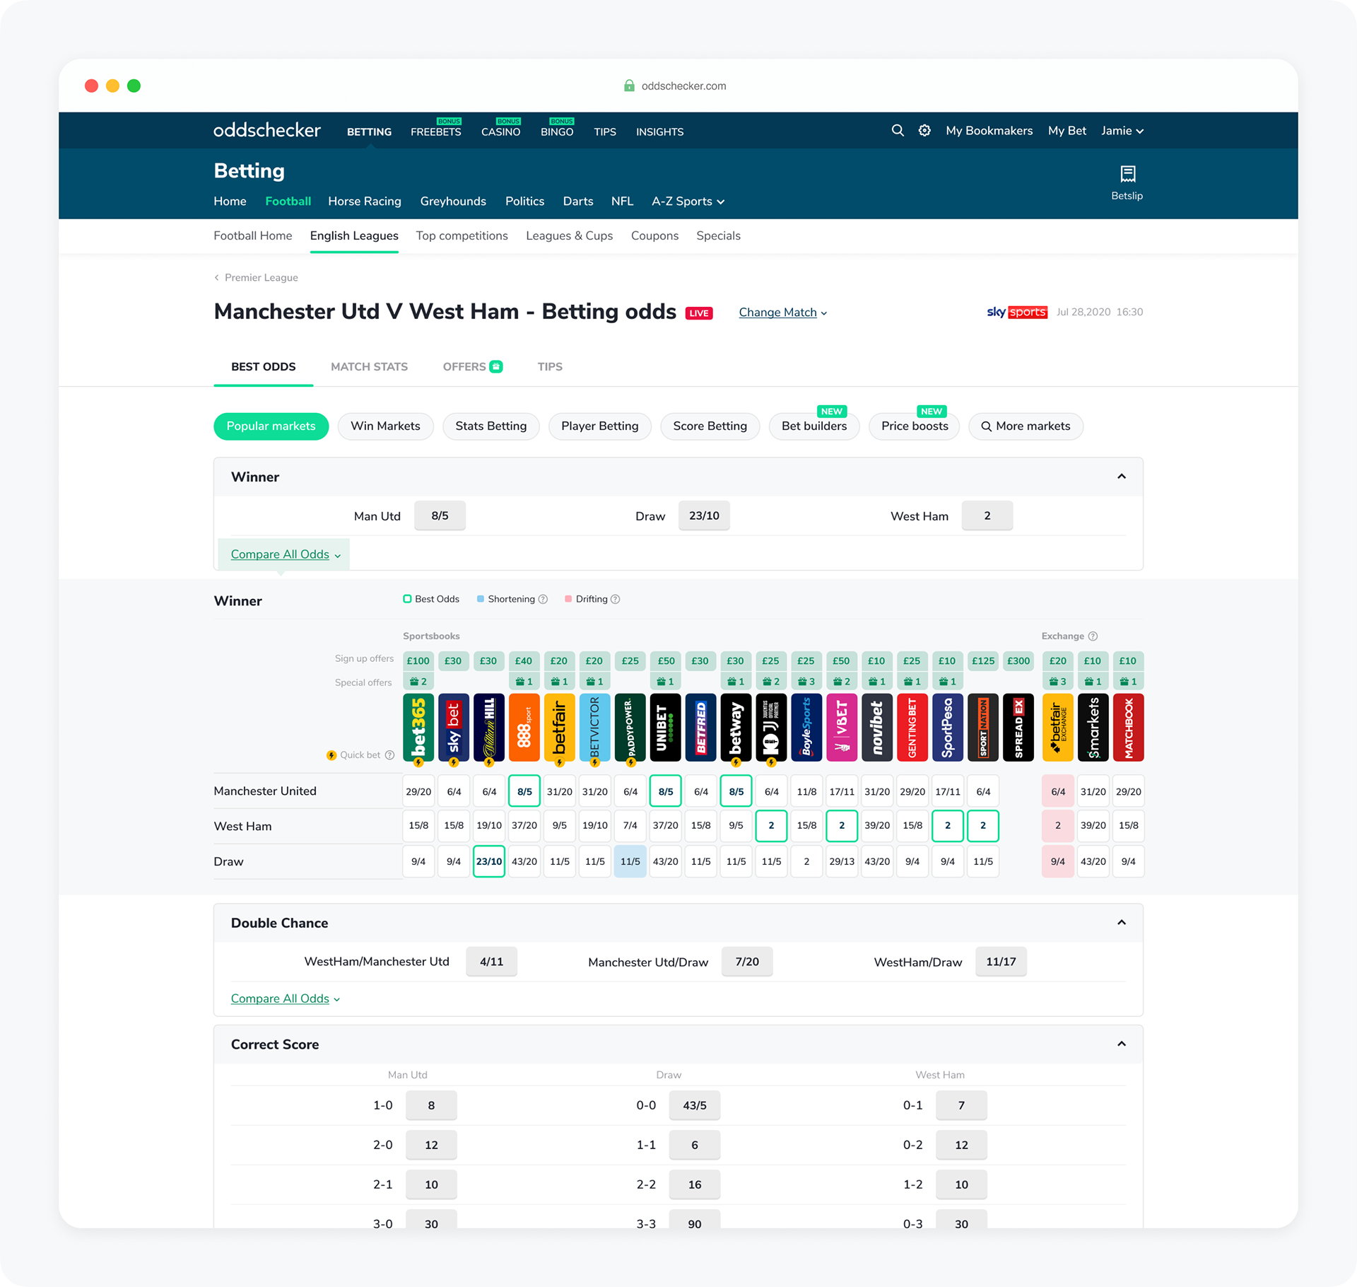Select Stats Betting filter pill

pos(491,426)
